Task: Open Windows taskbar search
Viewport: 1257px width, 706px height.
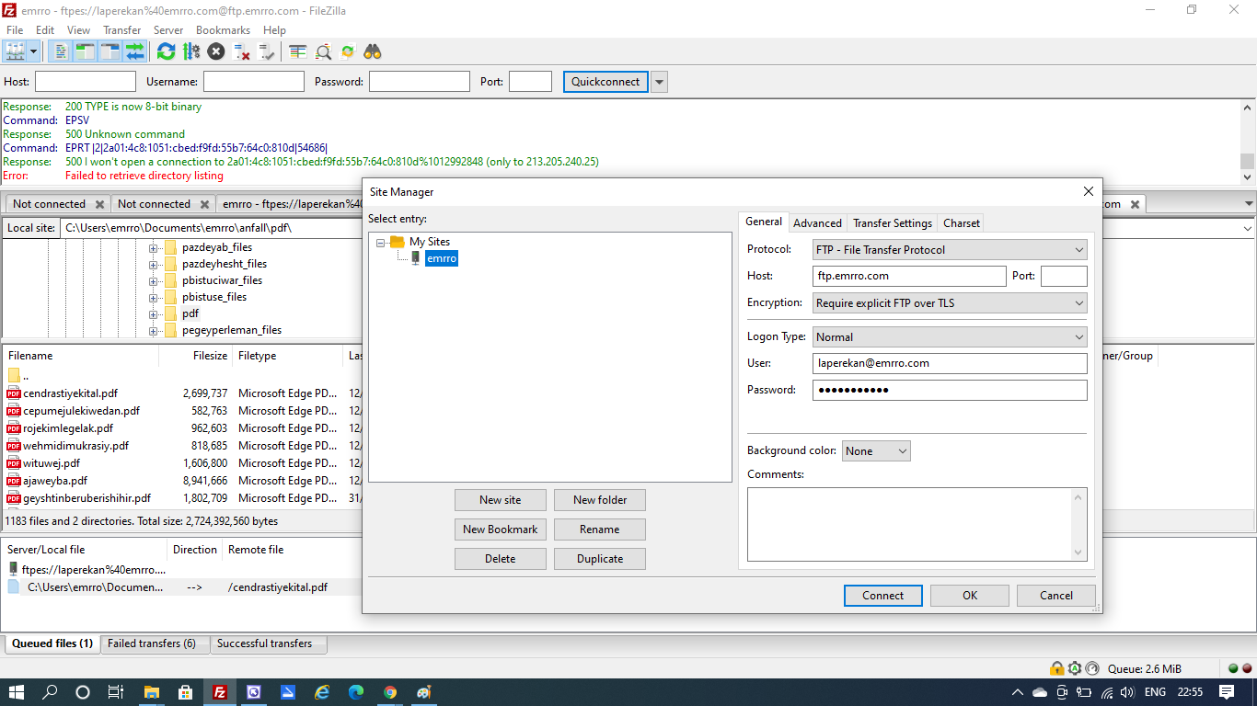Action: click(x=50, y=692)
